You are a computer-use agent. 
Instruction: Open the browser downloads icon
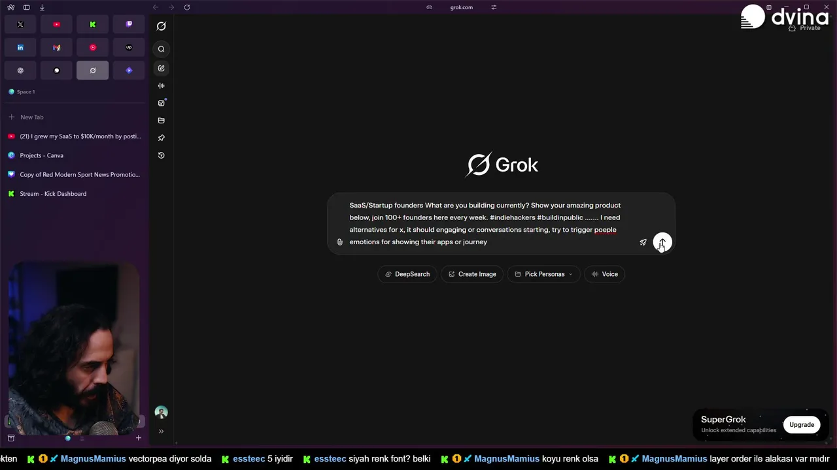[42, 7]
